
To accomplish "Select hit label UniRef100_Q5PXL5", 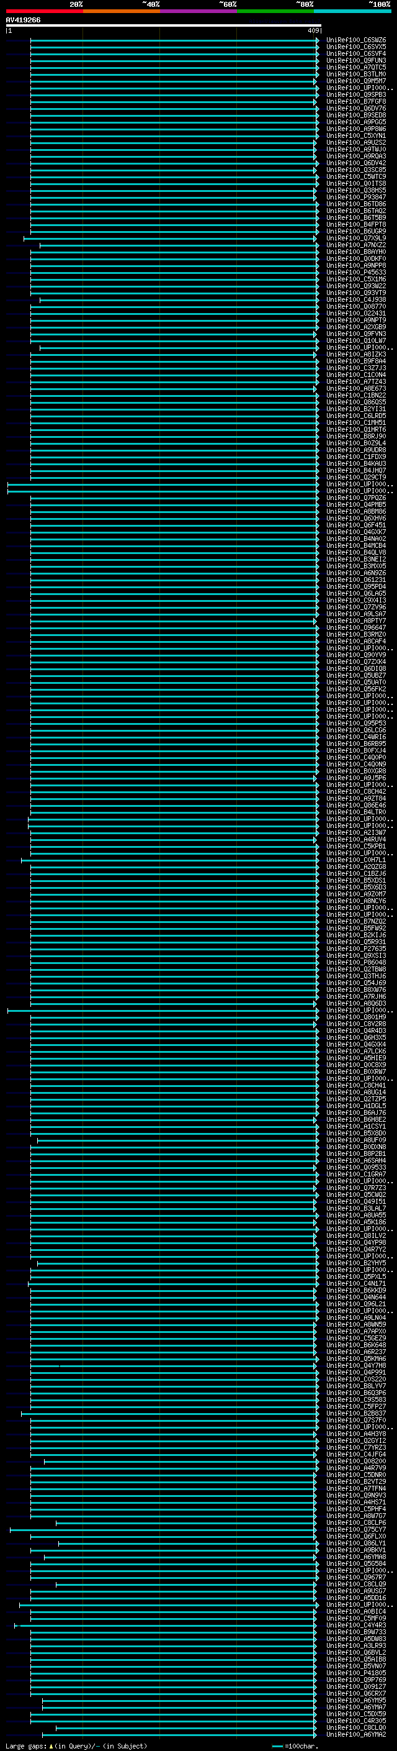I will click(x=356, y=1276).
